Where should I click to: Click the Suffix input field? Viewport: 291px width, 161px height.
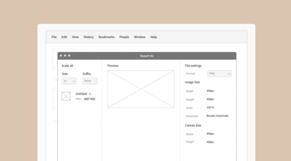tap(90, 81)
